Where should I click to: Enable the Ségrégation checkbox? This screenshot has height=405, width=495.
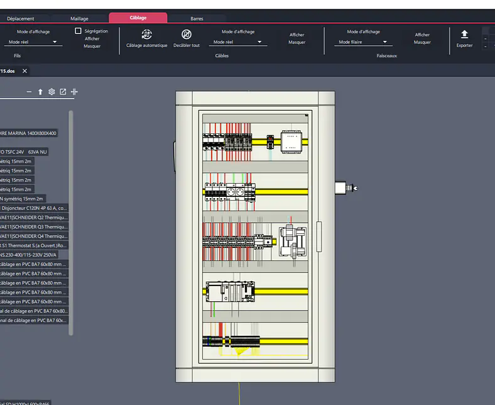click(78, 31)
